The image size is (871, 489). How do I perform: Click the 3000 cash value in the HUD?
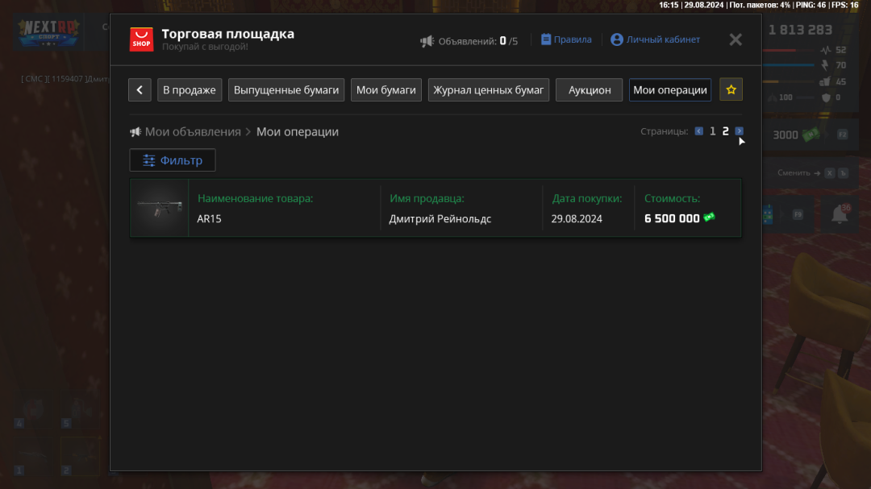tap(786, 135)
